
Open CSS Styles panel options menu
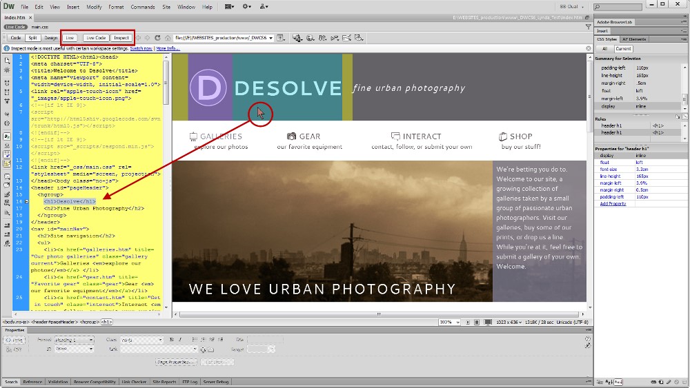(x=684, y=39)
